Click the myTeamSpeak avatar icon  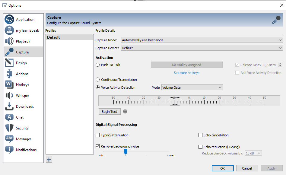9,30
